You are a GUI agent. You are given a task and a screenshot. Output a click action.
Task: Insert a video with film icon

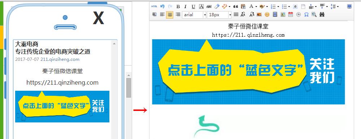(275, 14)
